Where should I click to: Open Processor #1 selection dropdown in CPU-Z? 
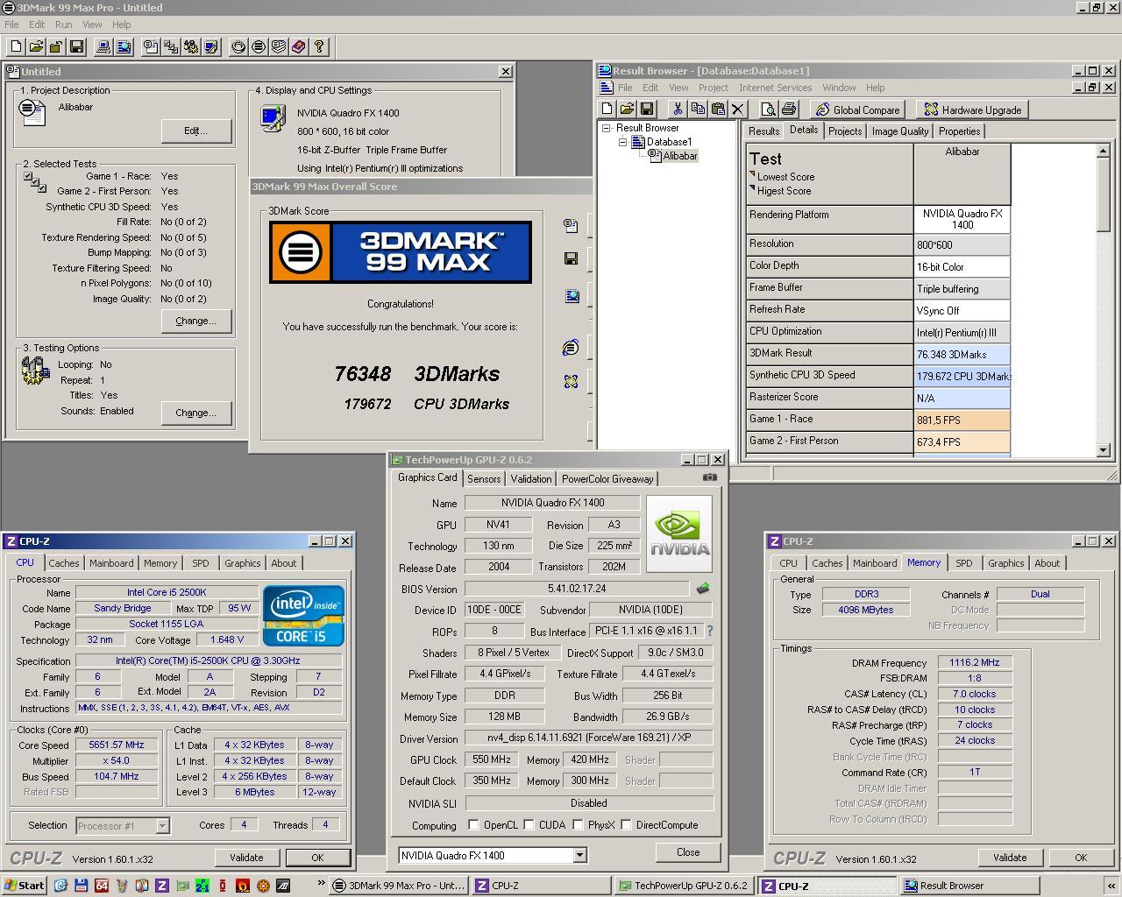tap(162, 826)
